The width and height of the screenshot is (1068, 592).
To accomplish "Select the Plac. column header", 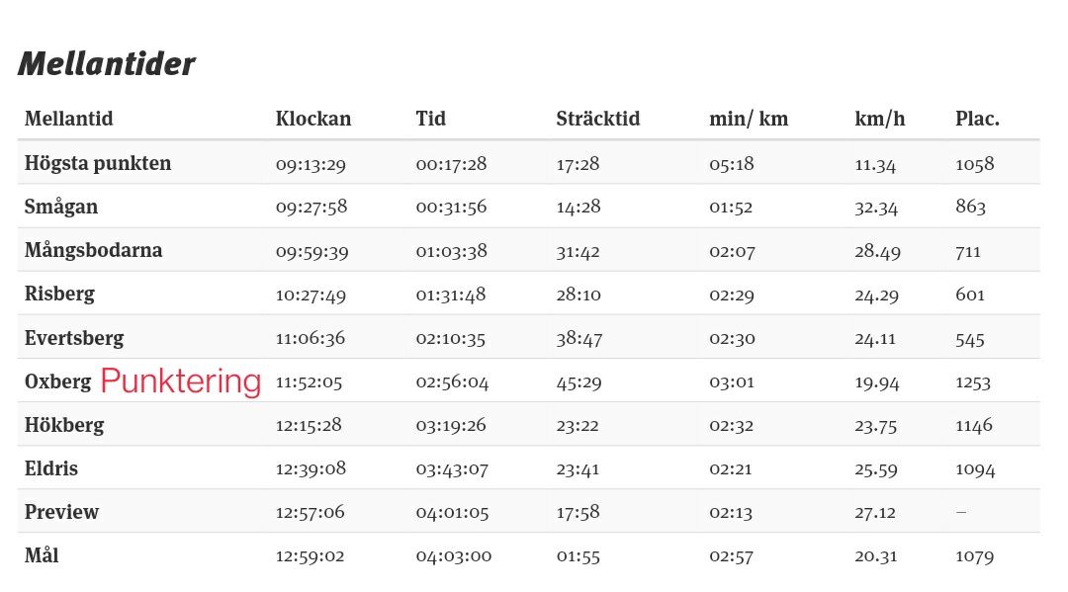I will 977,119.
